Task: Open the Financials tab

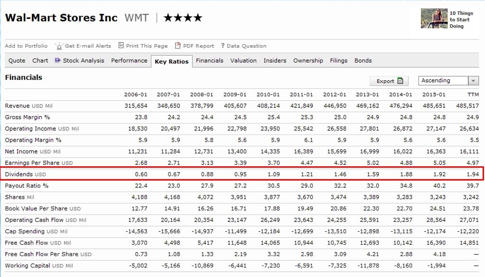Action: (209, 60)
